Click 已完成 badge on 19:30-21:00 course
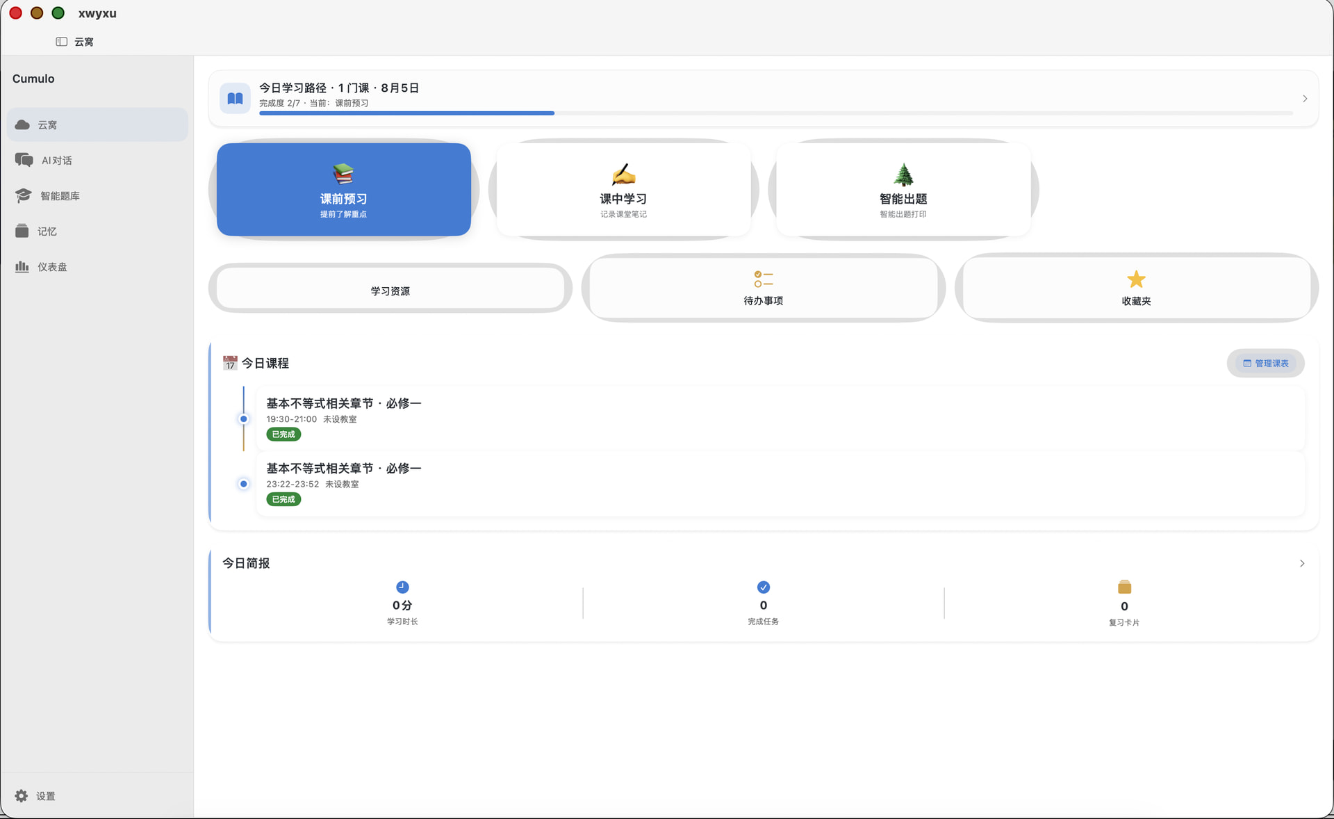 point(283,434)
